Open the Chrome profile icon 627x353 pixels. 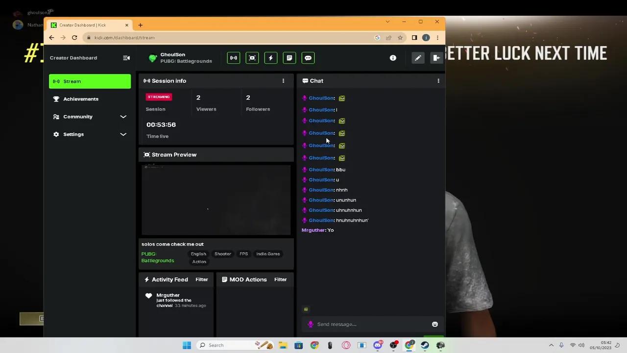(x=426, y=38)
